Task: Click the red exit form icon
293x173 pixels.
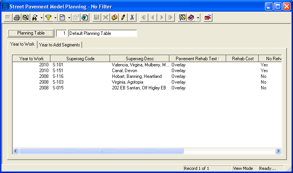Action: pyautogui.click(x=208, y=18)
